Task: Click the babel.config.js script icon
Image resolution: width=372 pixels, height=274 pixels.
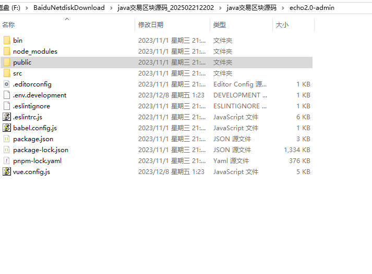Action: point(7,128)
